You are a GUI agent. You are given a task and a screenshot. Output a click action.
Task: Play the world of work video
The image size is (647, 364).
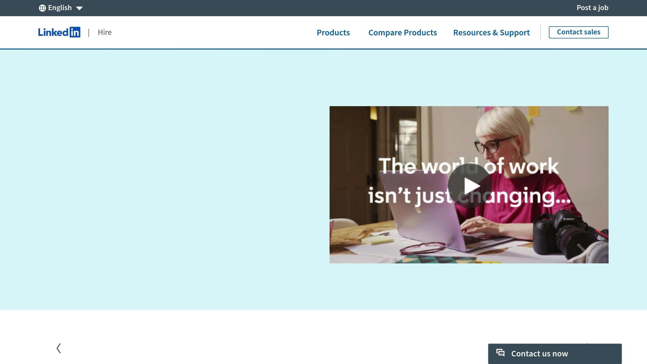pyautogui.click(x=469, y=185)
